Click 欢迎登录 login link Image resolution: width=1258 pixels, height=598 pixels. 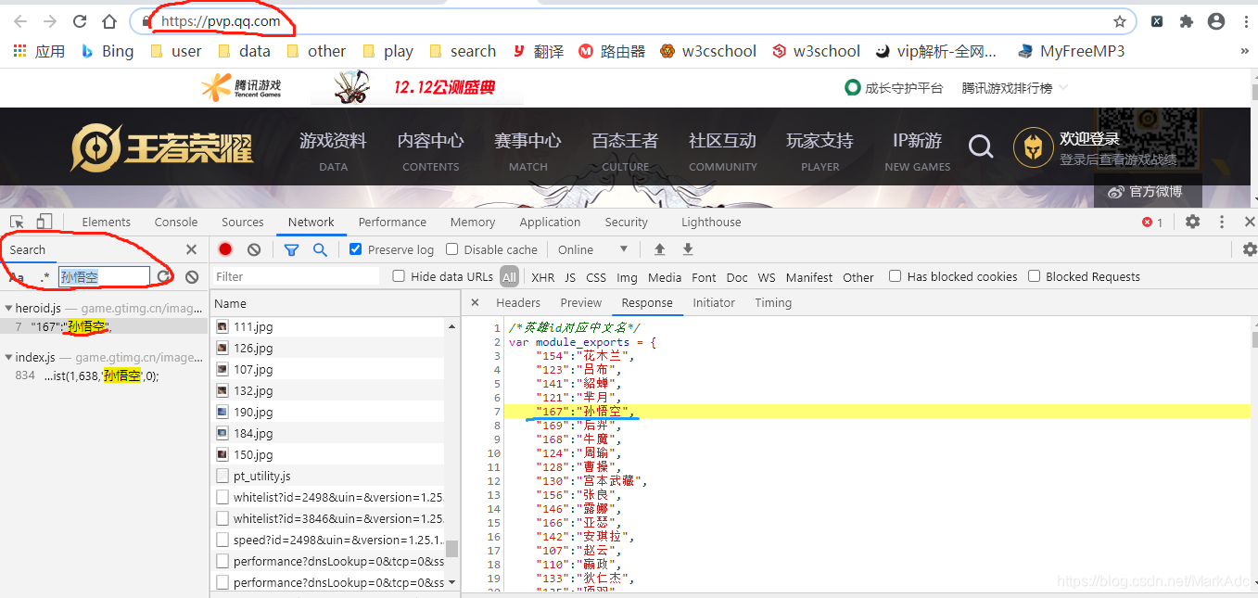1090,139
